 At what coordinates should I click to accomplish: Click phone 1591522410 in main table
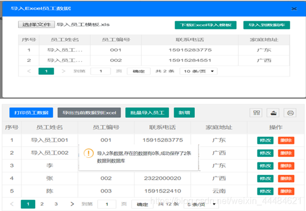(162, 191)
